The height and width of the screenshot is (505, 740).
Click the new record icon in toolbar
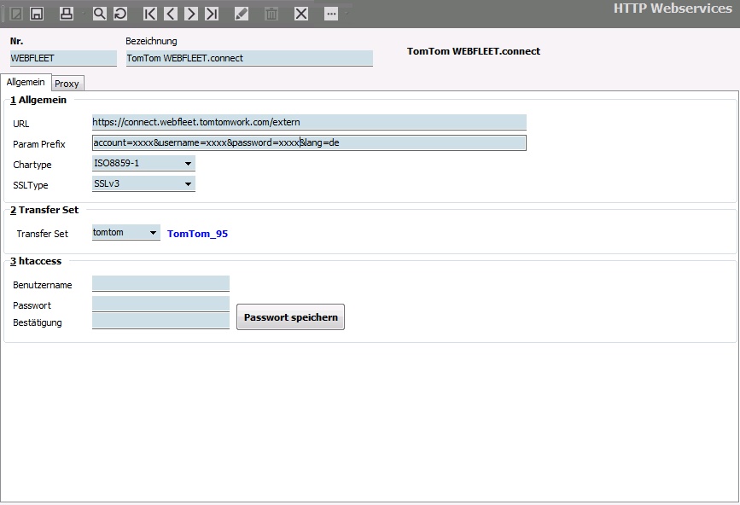tap(16, 14)
